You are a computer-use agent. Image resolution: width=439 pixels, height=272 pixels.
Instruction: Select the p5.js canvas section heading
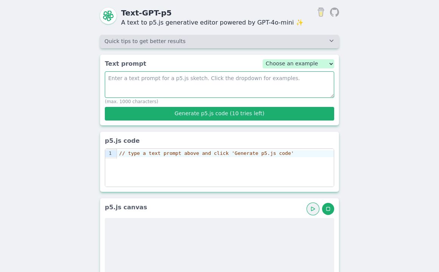pyautogui.click(x=126, y=207)
